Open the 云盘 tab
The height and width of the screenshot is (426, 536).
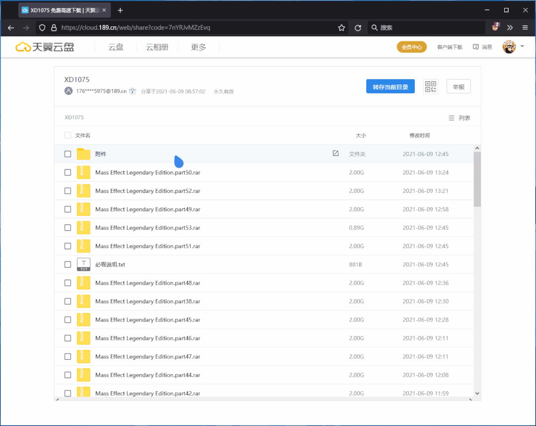[116, 47]
